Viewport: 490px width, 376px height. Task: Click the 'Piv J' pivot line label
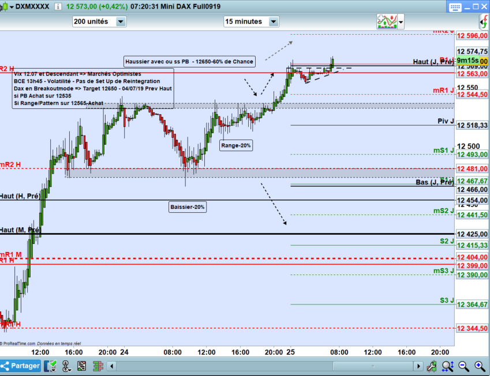pyautogui.click(x=446, y=121)
